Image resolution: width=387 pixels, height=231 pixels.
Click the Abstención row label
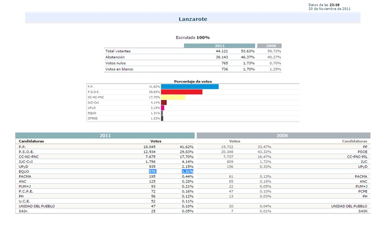pyautogui.click(x=115, y=57)
